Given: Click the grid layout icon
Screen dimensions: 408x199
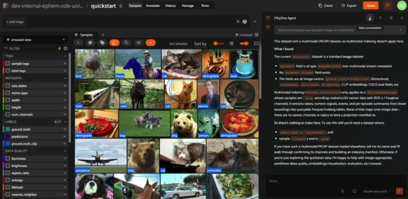Looking at the screenshot, I should (x=232, y=44).
